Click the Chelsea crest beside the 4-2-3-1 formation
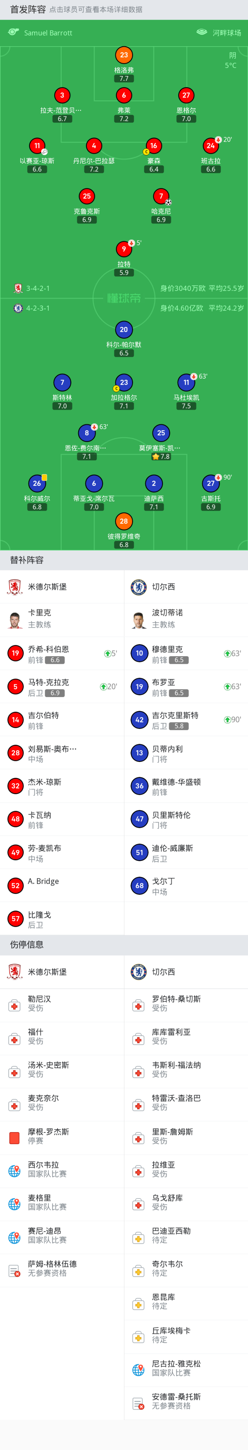 [18, 308]
